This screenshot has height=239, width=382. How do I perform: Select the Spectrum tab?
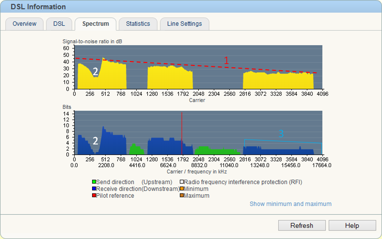95,24
